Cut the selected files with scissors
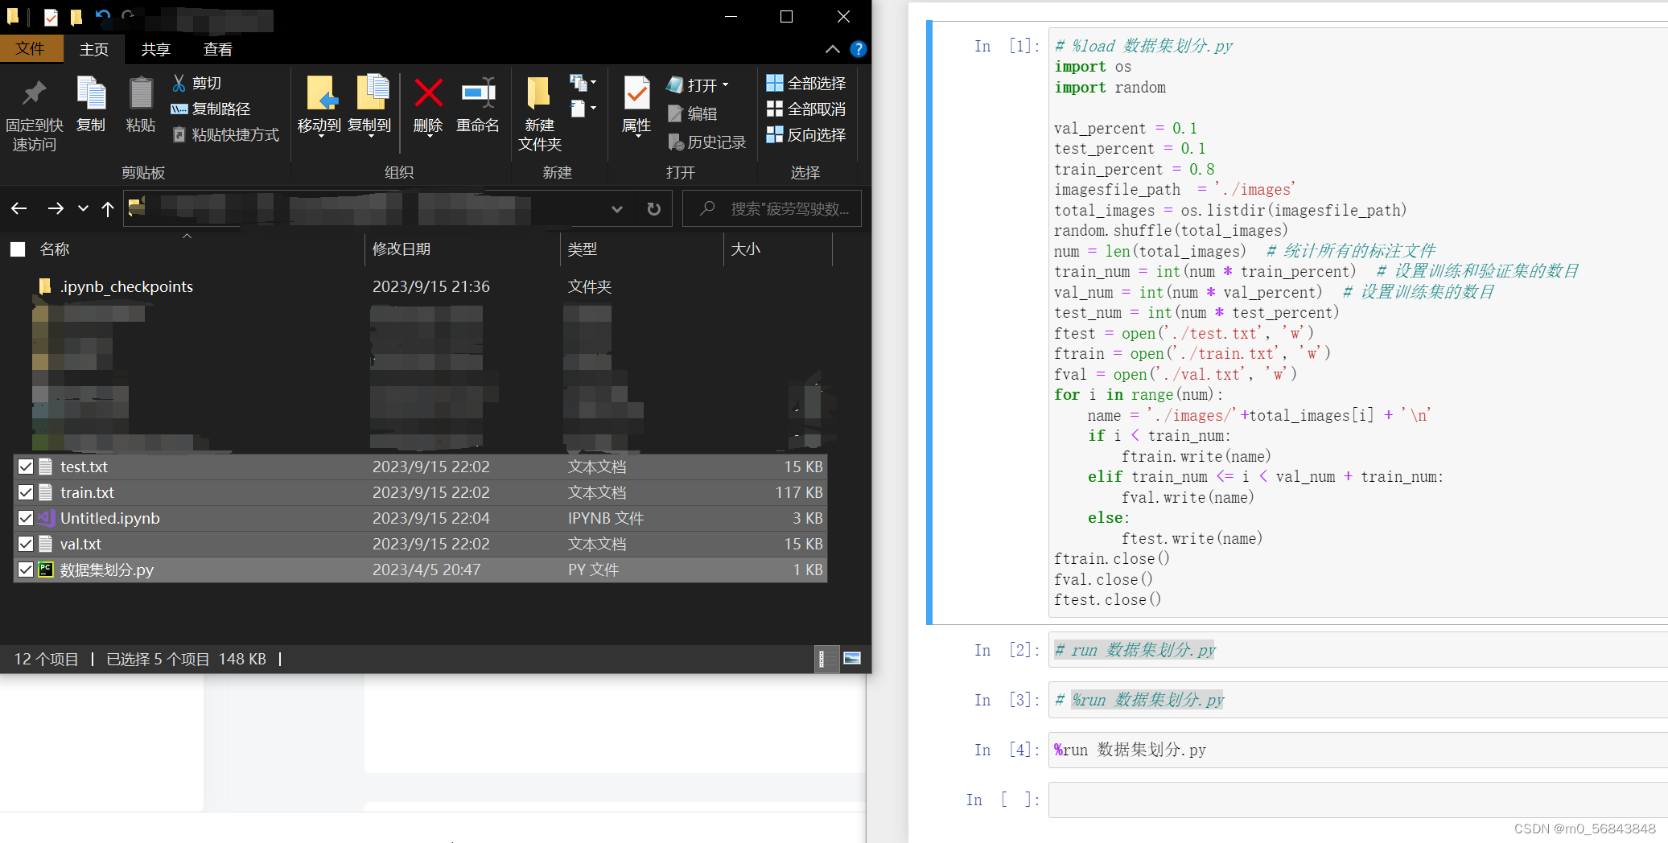The image size is (1668, 843). (197, 83)
